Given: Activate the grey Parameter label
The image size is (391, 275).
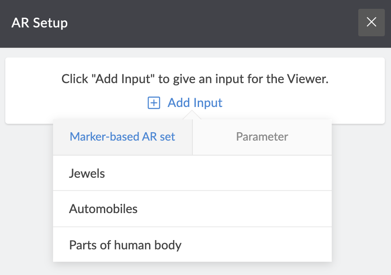Looking at the screenshot, I should tap(262, 137).
